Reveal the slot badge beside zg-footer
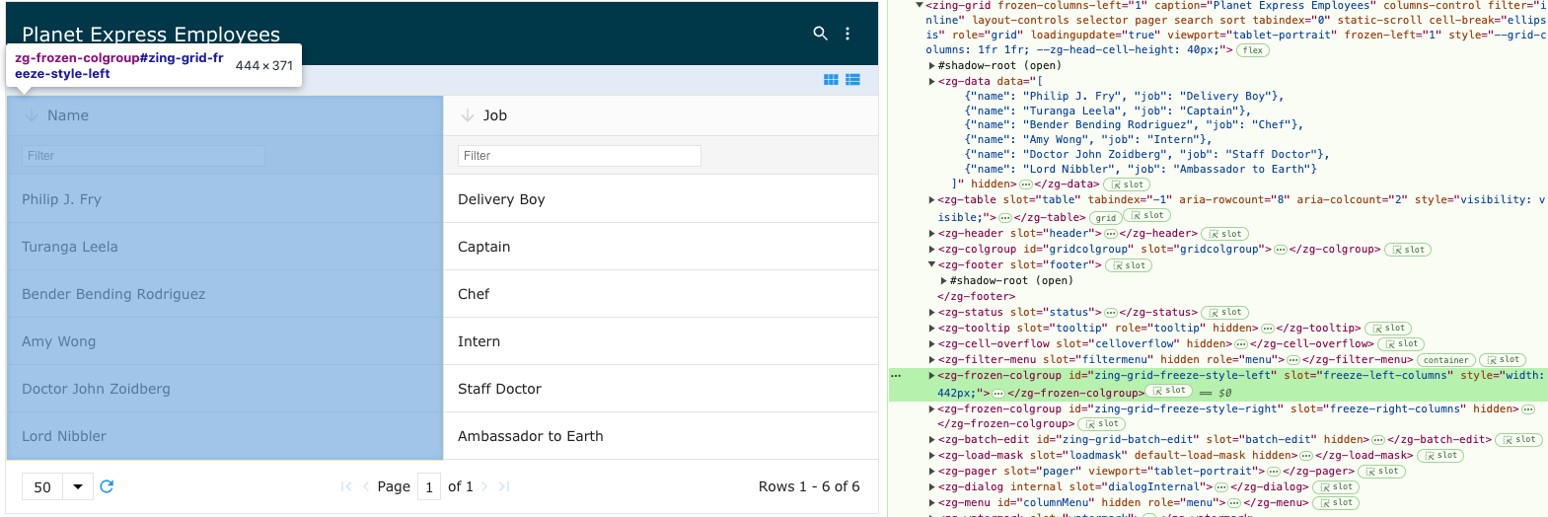1548x517 pixels. (x=1129, y=265)
